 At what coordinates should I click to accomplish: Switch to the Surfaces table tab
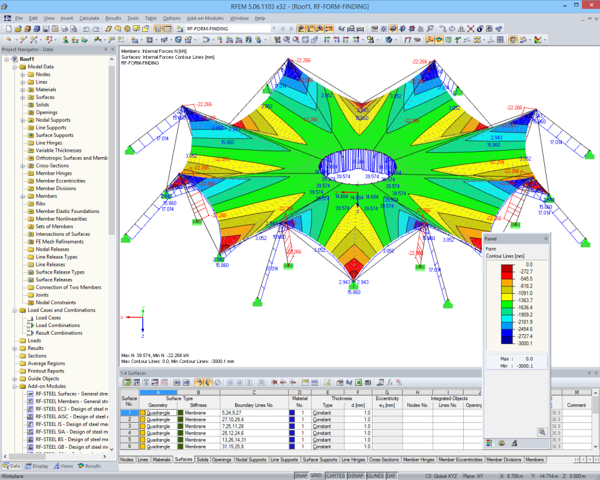pos(183,460)
